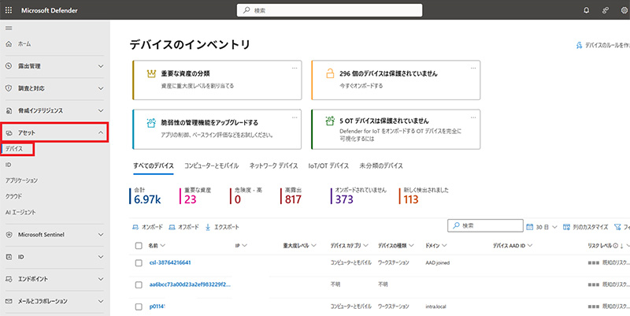Switch to the ネットワーク デバイス tab
630x316 pixels.
point(273,166)
